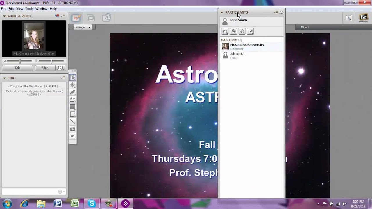Select the Slide 1 tab
The image size is (372, 209).
pos(305,27)
